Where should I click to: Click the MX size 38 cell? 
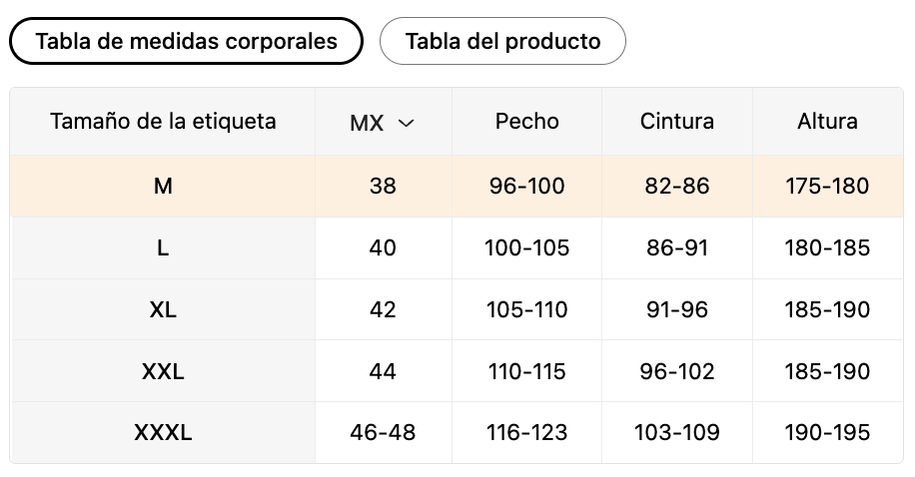[x=383, y=186]
